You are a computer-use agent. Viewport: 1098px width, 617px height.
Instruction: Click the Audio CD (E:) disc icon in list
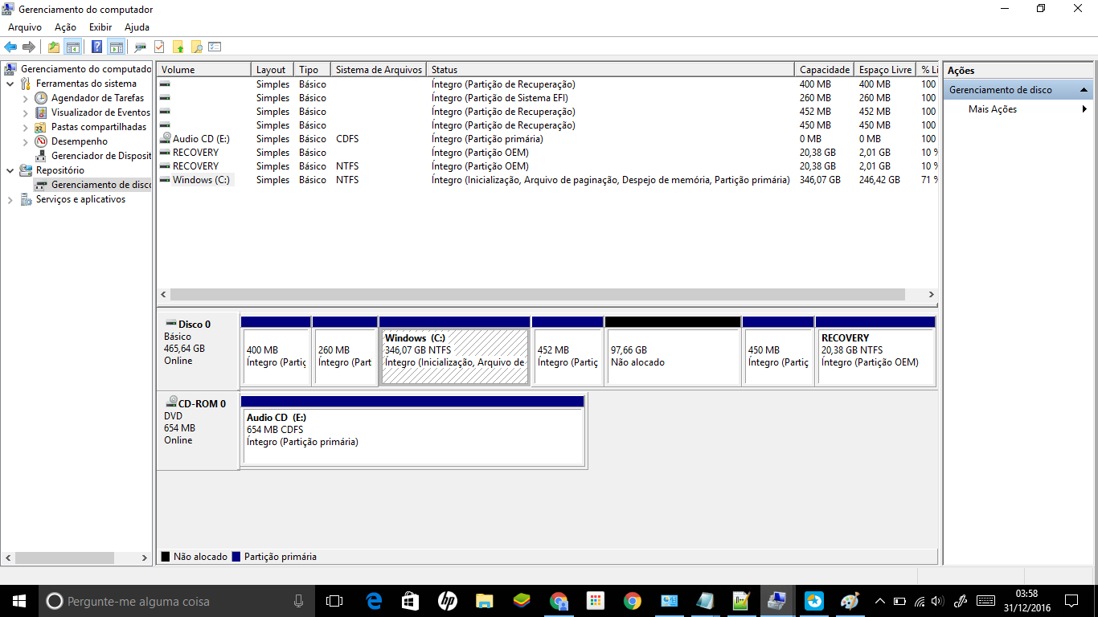pyautogui.click(x=166, y=138)
